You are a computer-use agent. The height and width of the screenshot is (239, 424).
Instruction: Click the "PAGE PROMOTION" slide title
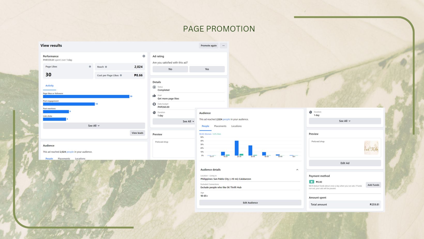coord(219,29)
